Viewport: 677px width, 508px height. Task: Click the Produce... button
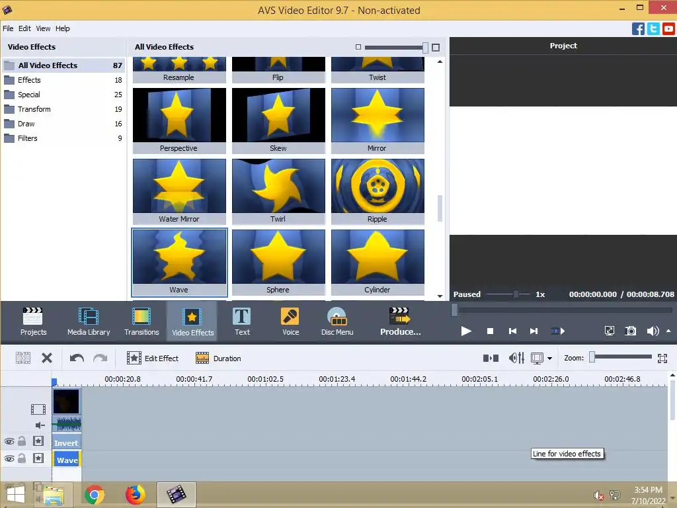[x=400, y=321]
